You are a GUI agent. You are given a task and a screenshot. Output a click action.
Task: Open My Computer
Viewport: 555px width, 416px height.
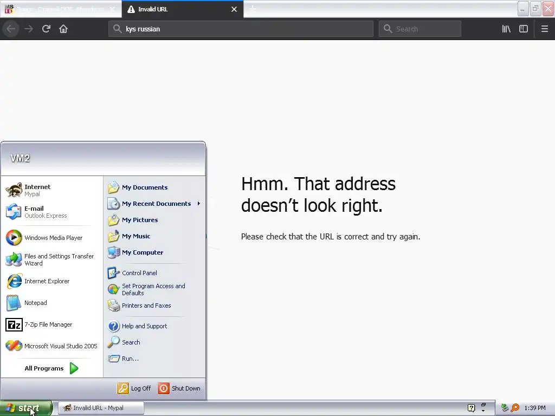coord(154,252)
